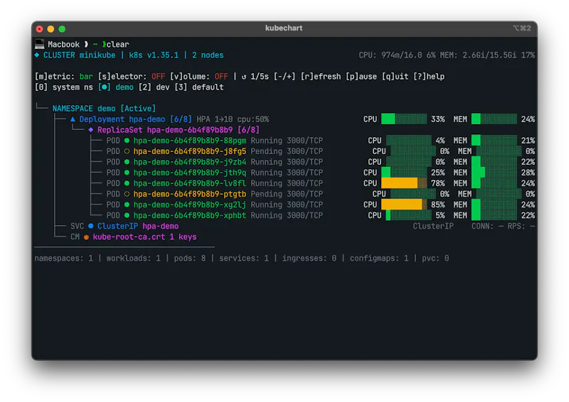
Task: Click the clear command at the prompt
Action: coord(117,44)
